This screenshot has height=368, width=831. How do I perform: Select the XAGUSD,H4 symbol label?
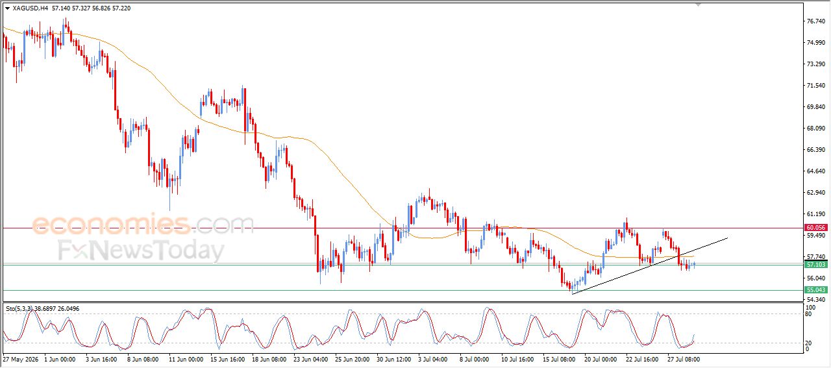click(30, 8)
